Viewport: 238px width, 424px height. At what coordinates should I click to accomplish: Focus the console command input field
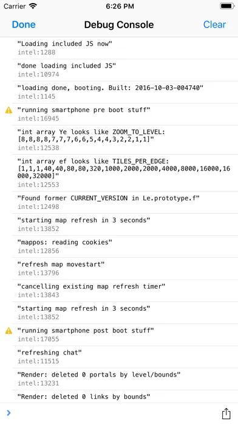113,413
